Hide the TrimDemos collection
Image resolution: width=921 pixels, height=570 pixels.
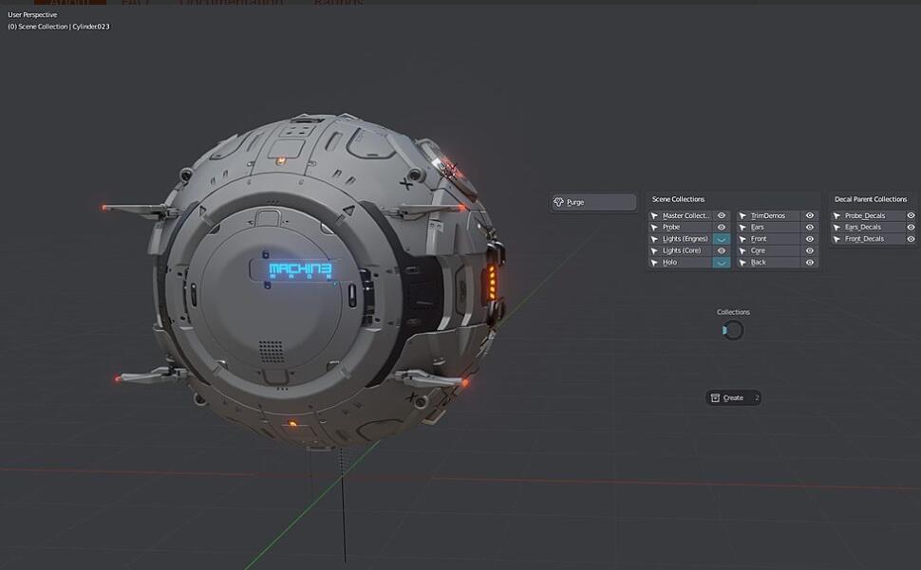(809, 216)
